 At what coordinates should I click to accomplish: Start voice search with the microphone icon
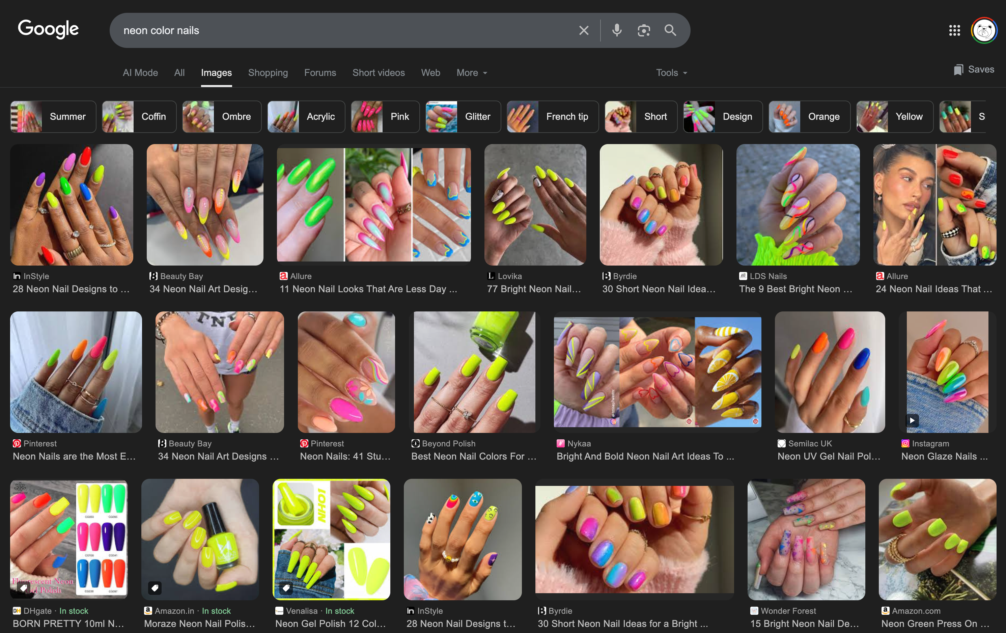617,30
